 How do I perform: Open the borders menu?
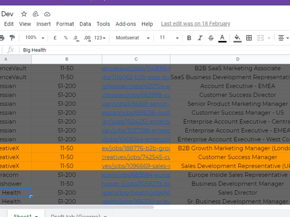[x=249, y=38]
